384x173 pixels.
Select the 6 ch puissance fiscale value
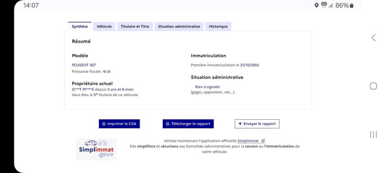click(107, 72)
